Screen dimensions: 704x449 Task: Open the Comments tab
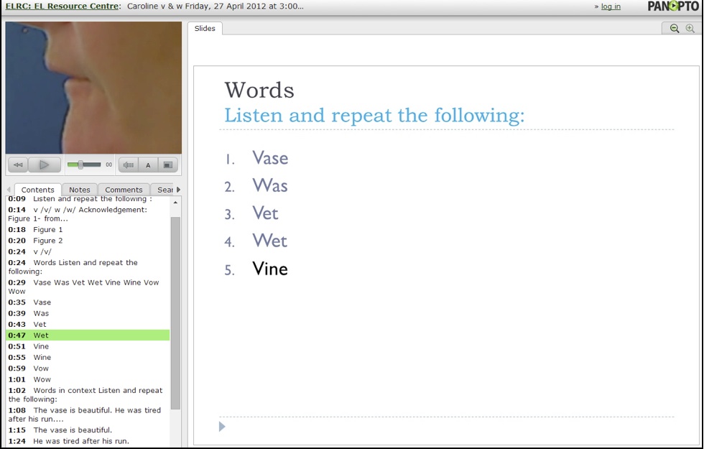tap(124, 189)
